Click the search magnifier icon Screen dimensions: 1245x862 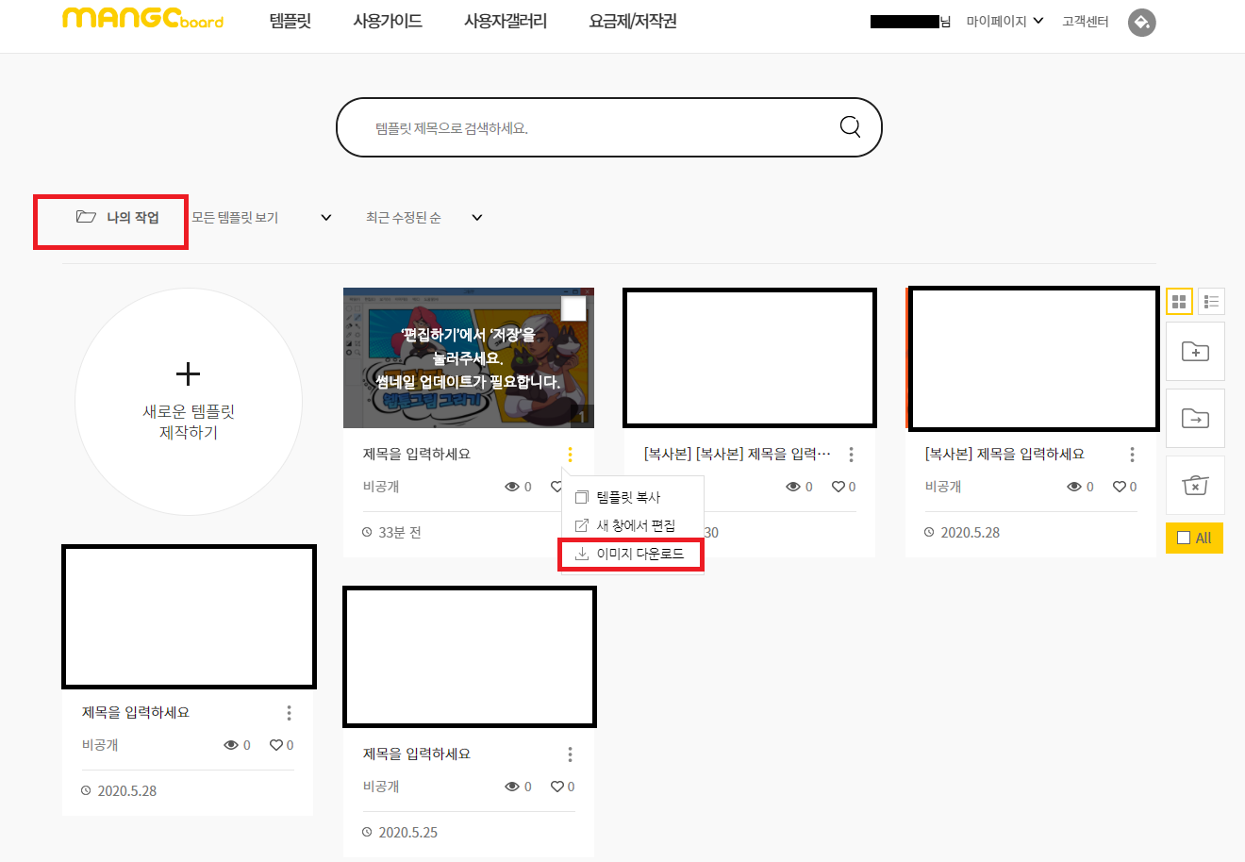coord(849,126)
